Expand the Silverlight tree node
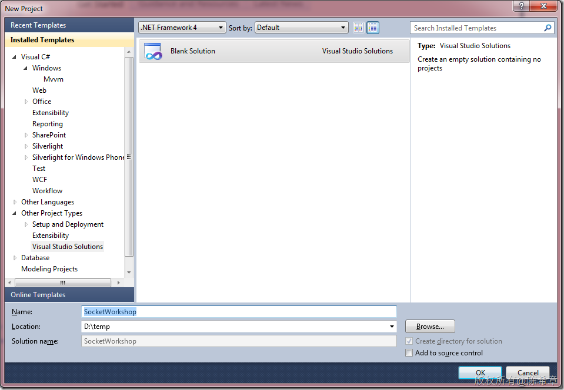Viewport: 564px width, 390px height. pyautogui.click(x=26, y=146)
